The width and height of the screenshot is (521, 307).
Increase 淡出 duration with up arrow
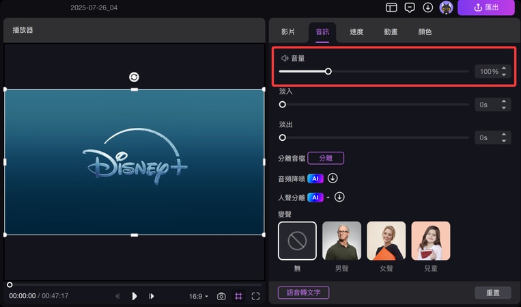click(x=504, y=134)
